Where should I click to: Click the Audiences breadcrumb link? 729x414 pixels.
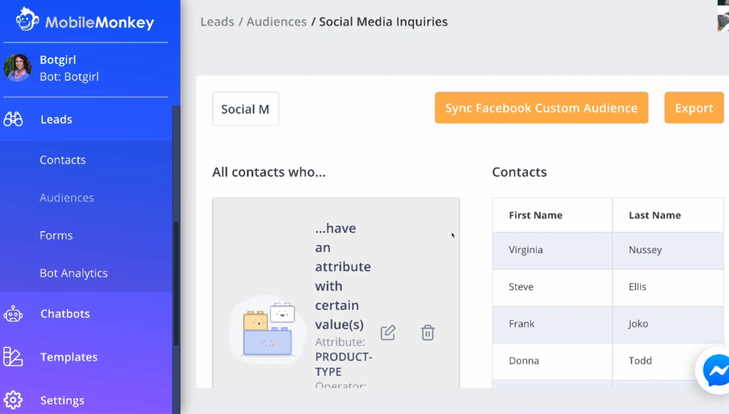point(277,22)
